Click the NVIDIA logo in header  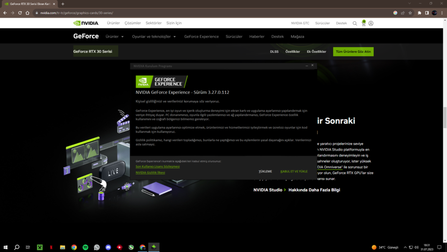pos(86,23)
